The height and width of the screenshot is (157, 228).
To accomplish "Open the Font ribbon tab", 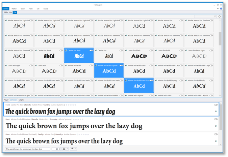I will tap(30, 9).
